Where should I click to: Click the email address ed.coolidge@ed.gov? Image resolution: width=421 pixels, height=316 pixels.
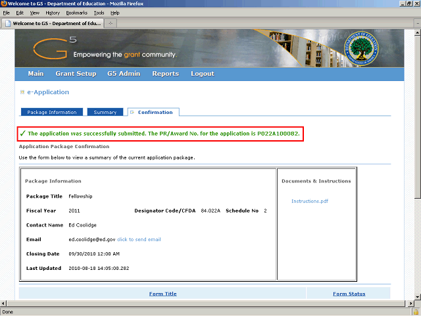point(92,240)
